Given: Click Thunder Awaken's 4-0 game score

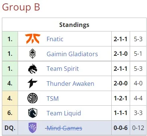Looking at the screenshot, I should coord(138,84).
